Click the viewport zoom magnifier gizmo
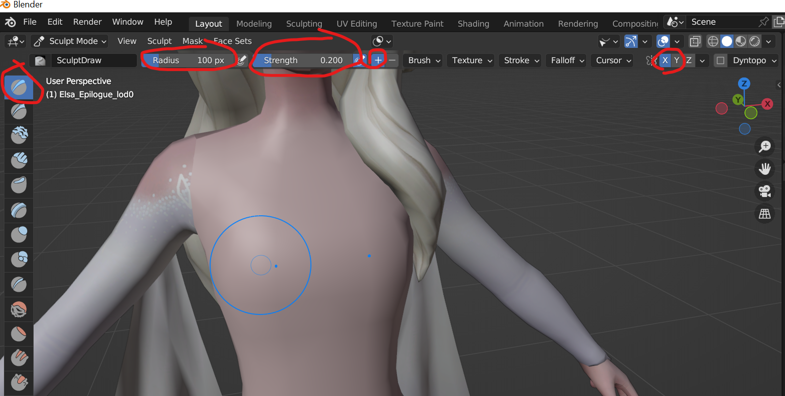 (x=765, y=146)
